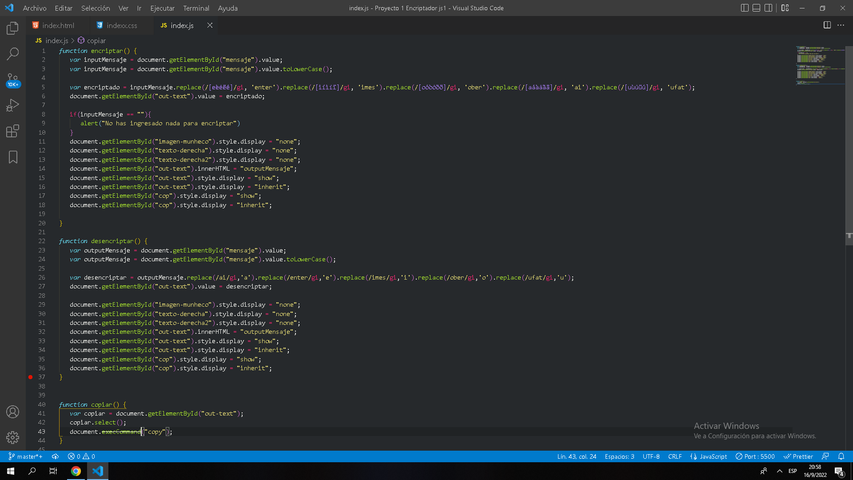The height and width of the screenshot is (480, 853).
Task: Switch to the index.html tab
Action: click(58, 25)
